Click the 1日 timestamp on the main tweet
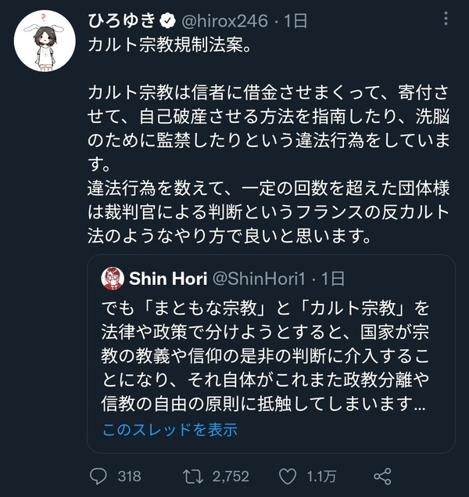Screen dimensions: 469x497 point(295,21)
